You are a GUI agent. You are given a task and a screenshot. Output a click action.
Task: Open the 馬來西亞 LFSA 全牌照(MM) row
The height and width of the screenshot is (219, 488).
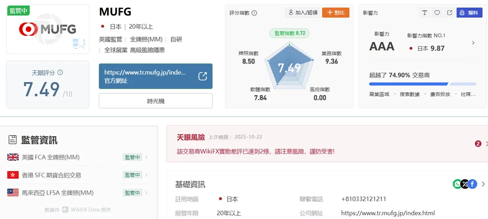(78, 193)
